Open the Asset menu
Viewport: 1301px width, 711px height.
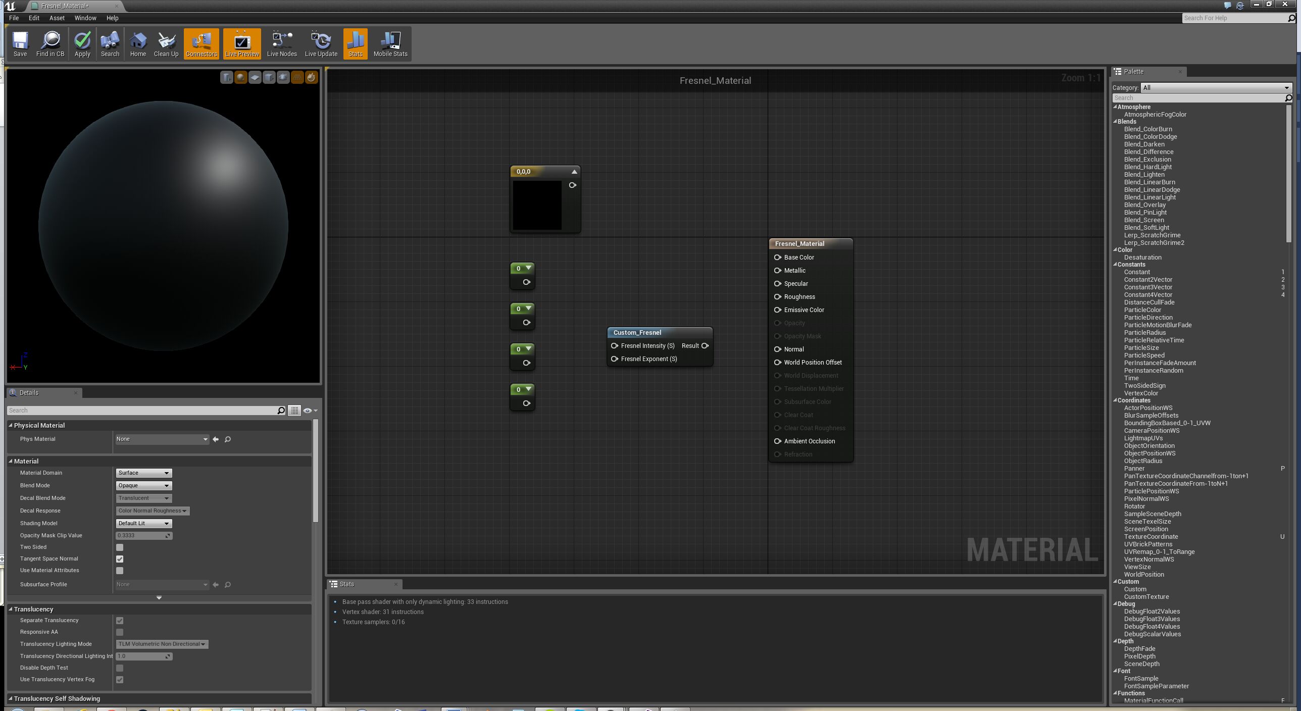pos(57,18)
